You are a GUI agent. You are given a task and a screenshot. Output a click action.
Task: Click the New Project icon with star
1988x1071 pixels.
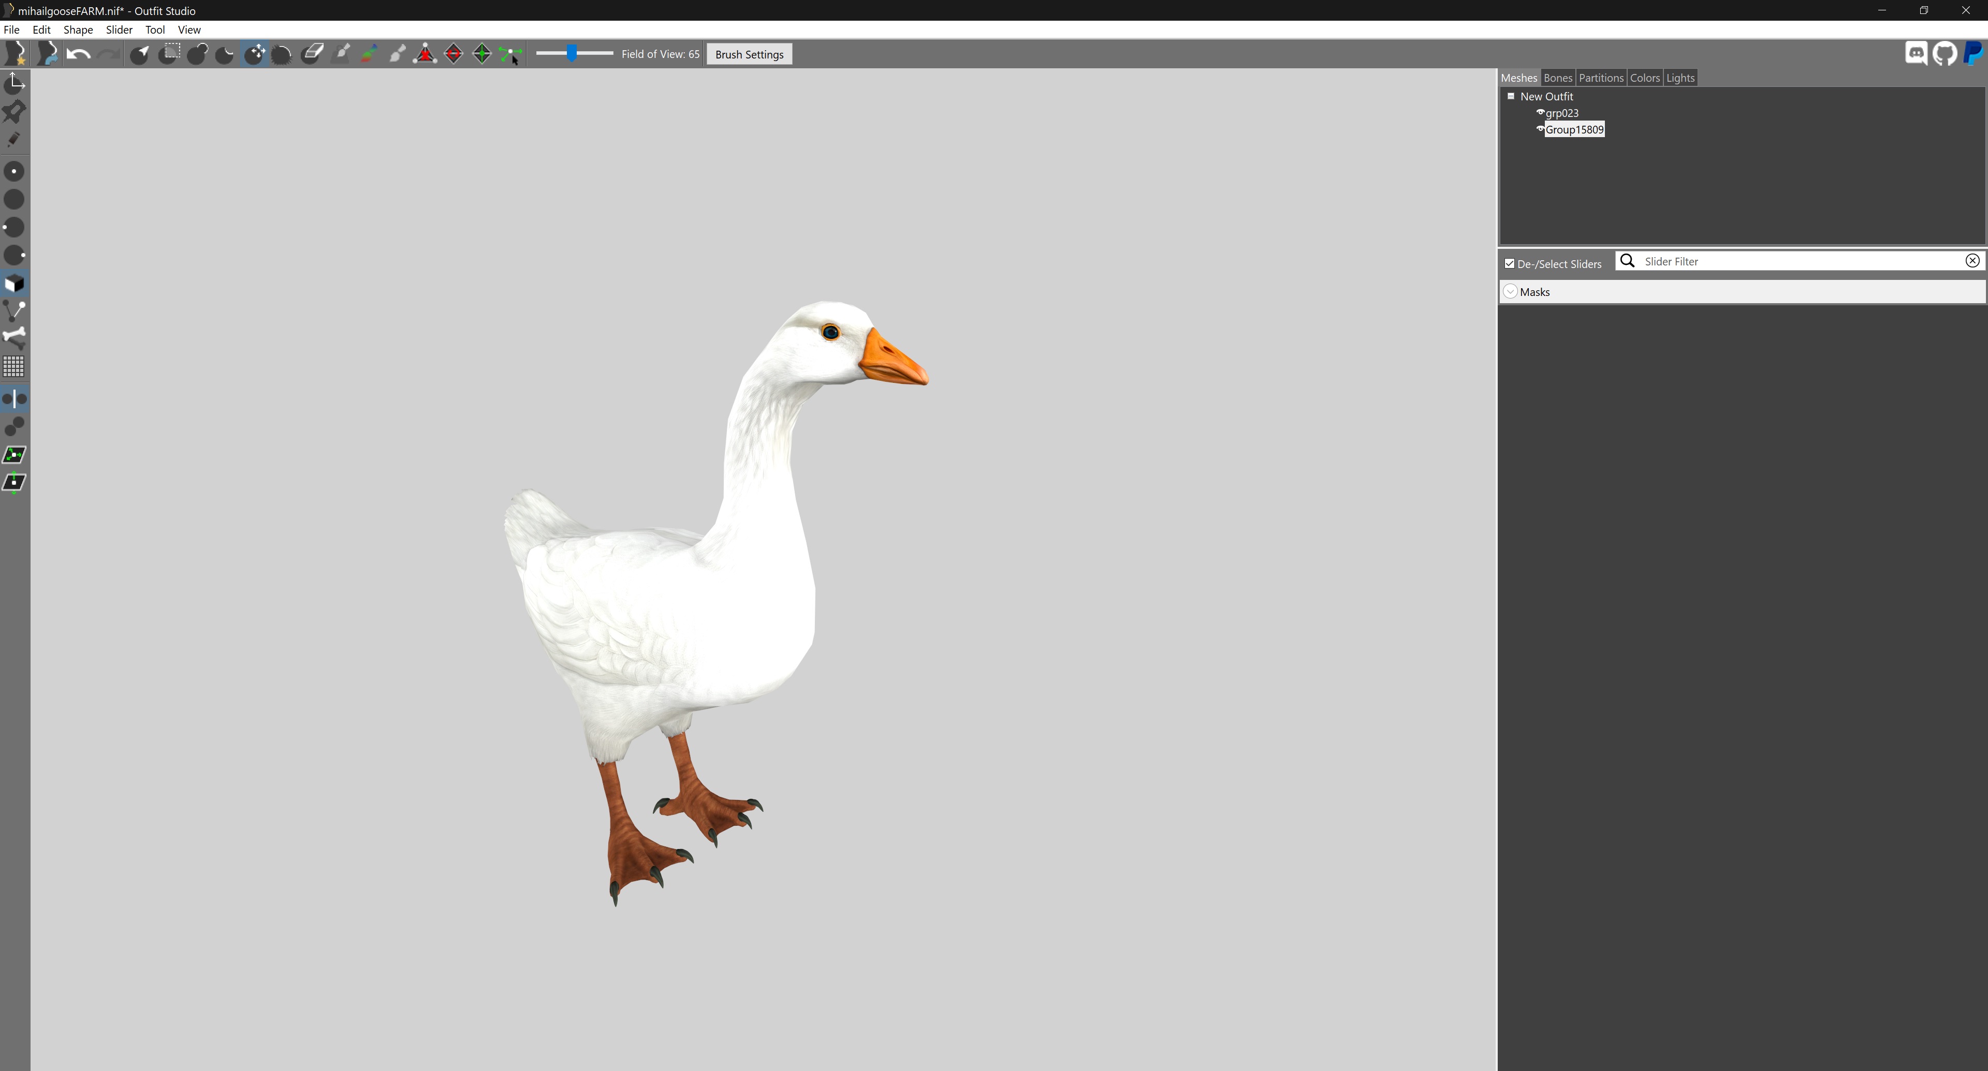[x=14, y=54]
